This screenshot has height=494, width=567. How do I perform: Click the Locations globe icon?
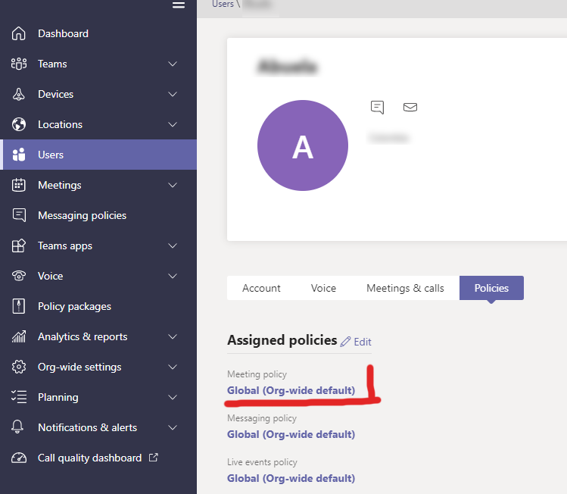(18, 124)
